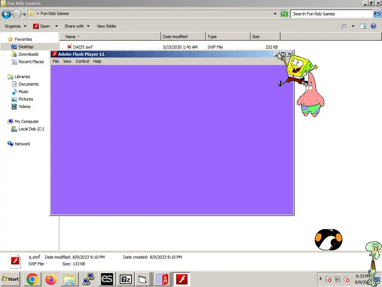Click the red letter A taskbar icon
The image size is (382, 287).
point(162,279)
